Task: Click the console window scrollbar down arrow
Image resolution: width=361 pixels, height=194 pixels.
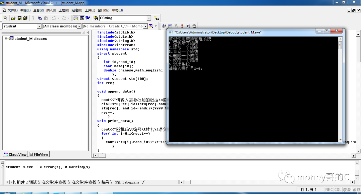Action: 340,140
